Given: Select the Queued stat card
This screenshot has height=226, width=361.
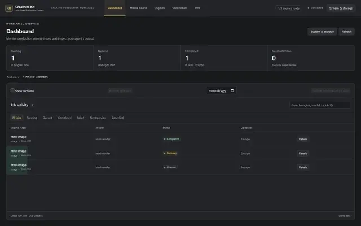Looking at the screenshot, I should [137, 58].
